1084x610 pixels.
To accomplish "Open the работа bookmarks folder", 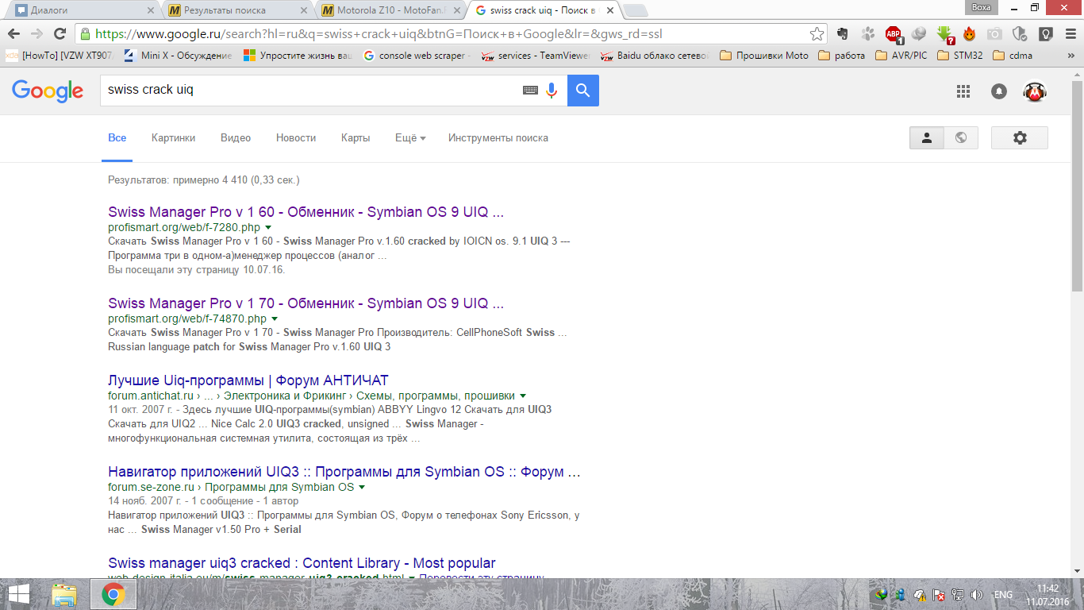I will [x=841, y=56].
